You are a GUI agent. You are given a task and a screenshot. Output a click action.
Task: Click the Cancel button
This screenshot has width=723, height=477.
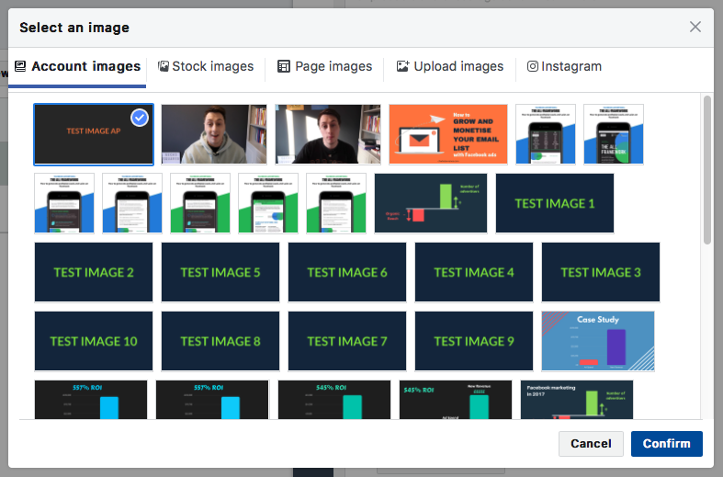[x=591, y=444]
